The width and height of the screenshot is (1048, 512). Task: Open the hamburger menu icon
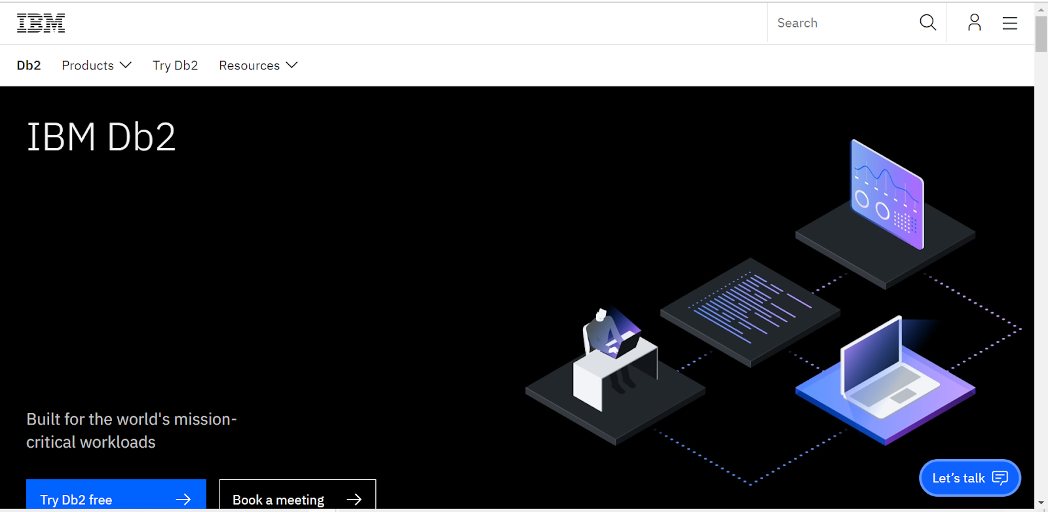pos(1010,23)
